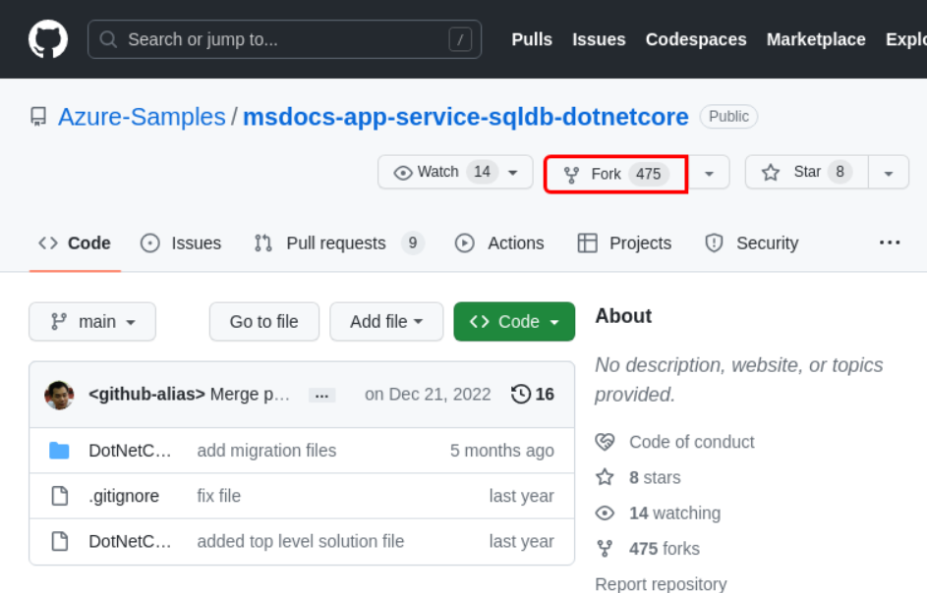Expand the dropdown arrow next to Fork
Screen dimensions: 927x593
[709, 174]
